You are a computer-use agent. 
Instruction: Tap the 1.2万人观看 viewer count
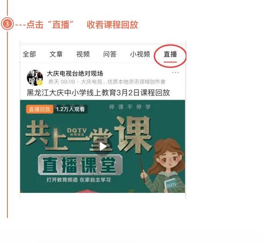pos(70,109)
